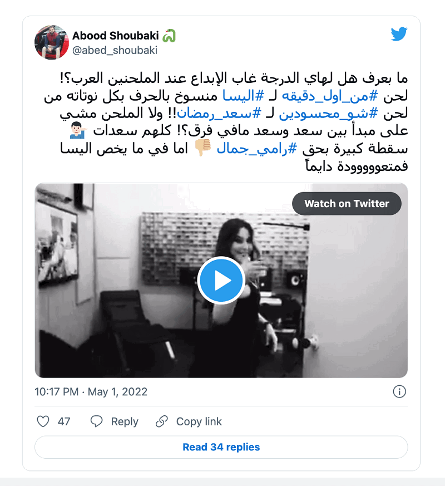Open the #شو_محسودين hashtag
445x486 pixels.
[329, 114]
